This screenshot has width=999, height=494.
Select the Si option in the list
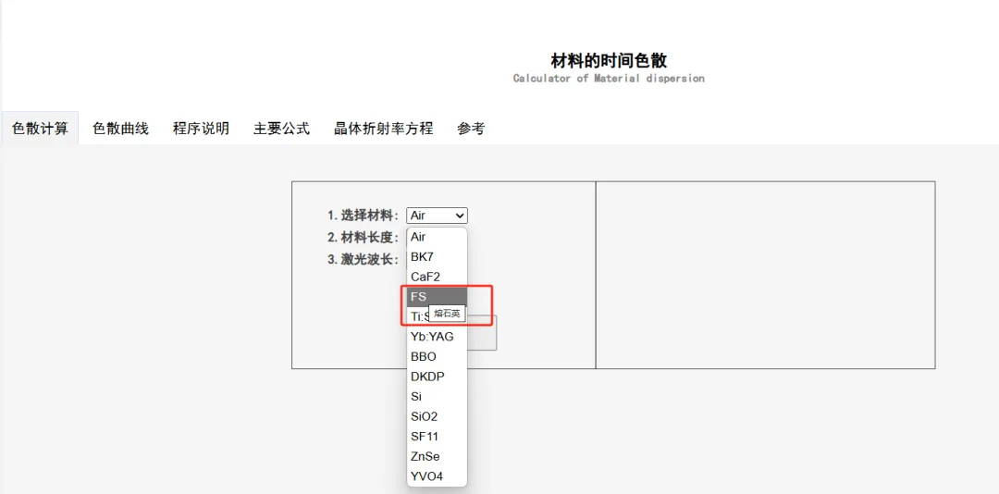(x=437, y=397)
